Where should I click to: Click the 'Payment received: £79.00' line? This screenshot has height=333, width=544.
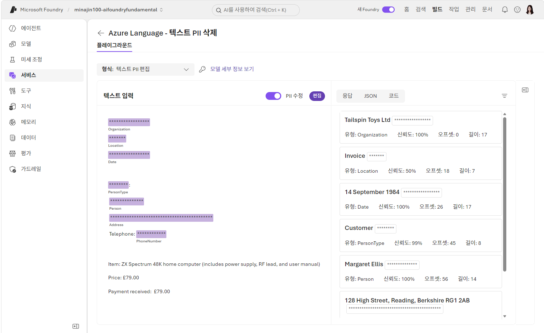pyautogui.click(x=139, y=291)
